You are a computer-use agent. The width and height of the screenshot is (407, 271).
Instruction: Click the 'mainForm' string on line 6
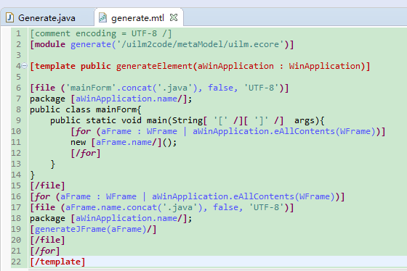click(91, 88)
